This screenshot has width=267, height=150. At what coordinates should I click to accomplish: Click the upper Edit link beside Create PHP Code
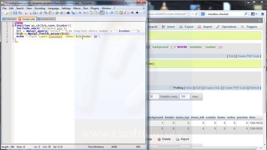pyautogui.click(x=231, y=56)
